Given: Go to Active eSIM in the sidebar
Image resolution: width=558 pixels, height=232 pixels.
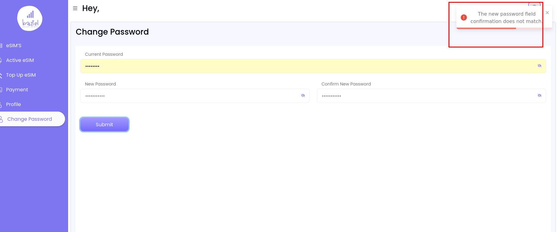Looking at the screenshot, I should pyautogui.click(x=20, y=60).
